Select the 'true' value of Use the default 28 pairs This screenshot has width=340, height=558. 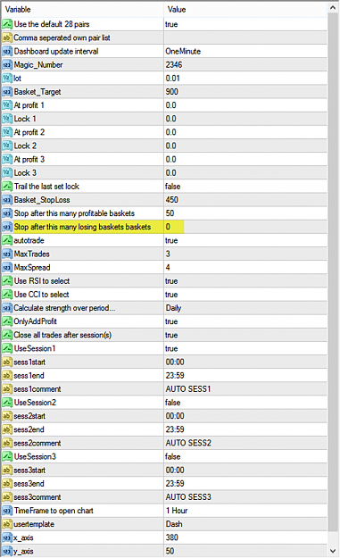pyautogui.click(x=171, y=24)
